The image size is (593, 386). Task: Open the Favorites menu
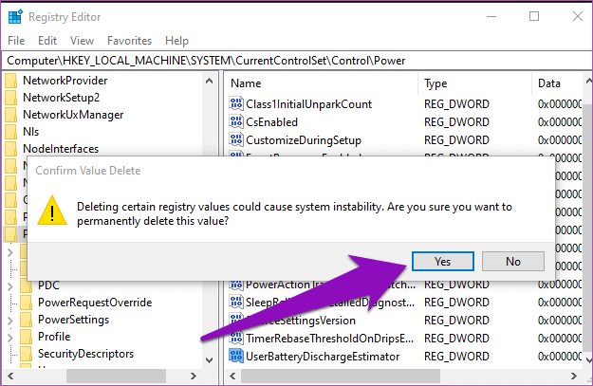point(129,41)
